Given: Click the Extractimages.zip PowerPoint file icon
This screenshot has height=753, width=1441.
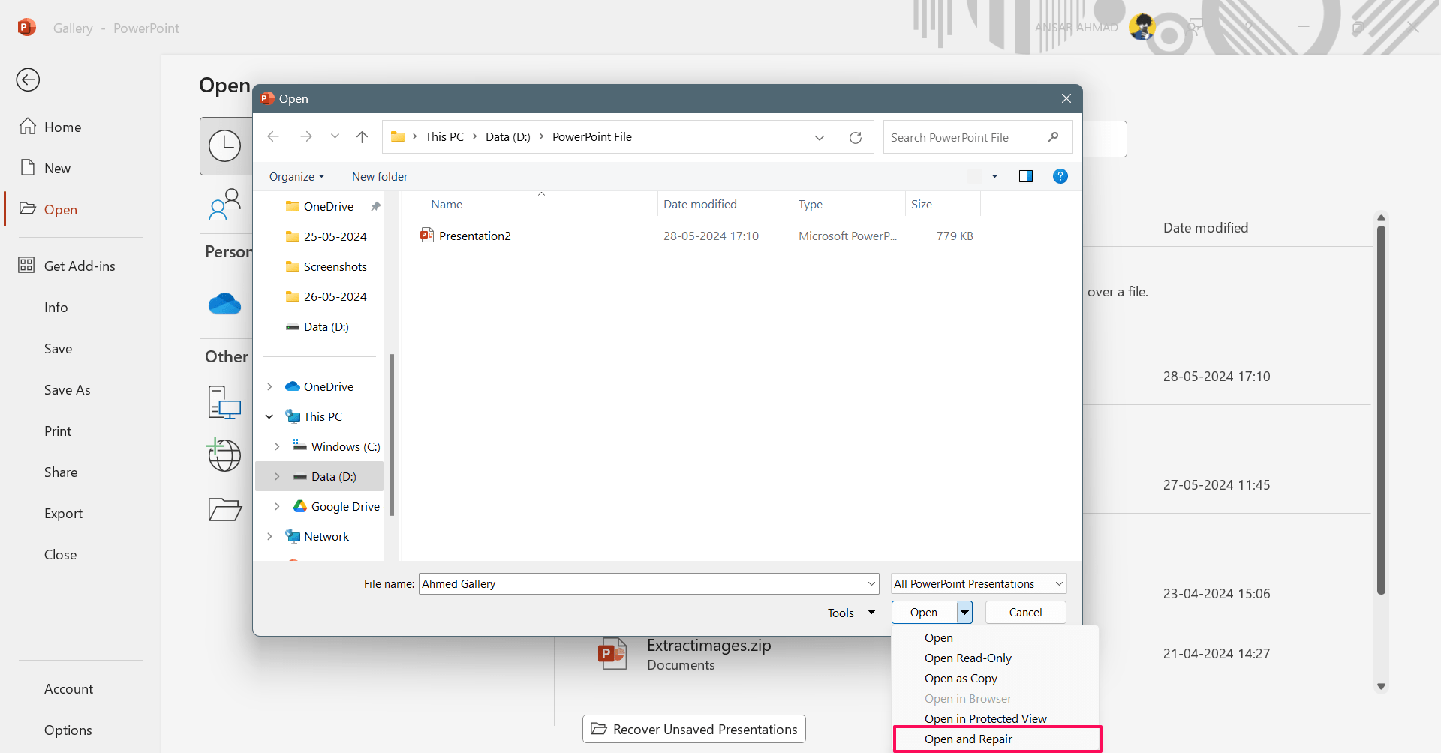Looking at the screenshot, I should pos(612,654).
